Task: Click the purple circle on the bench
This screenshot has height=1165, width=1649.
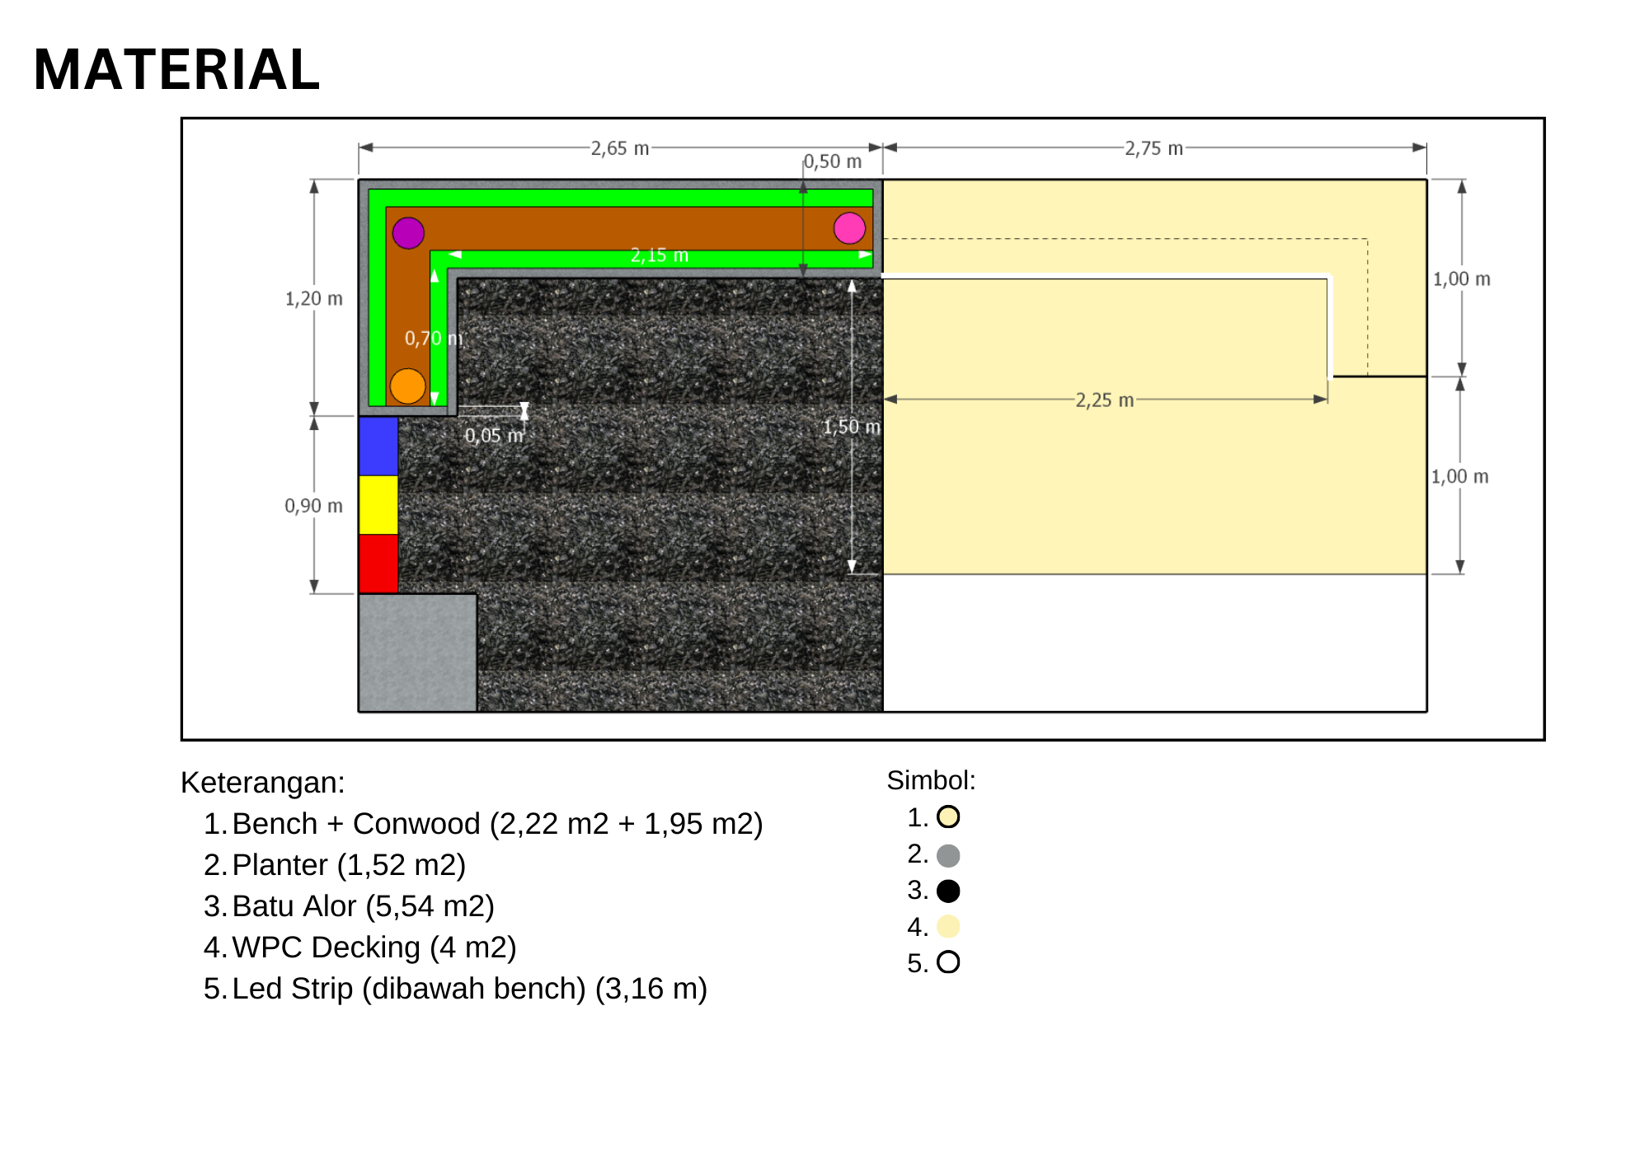Action: [x=408, y=233]
